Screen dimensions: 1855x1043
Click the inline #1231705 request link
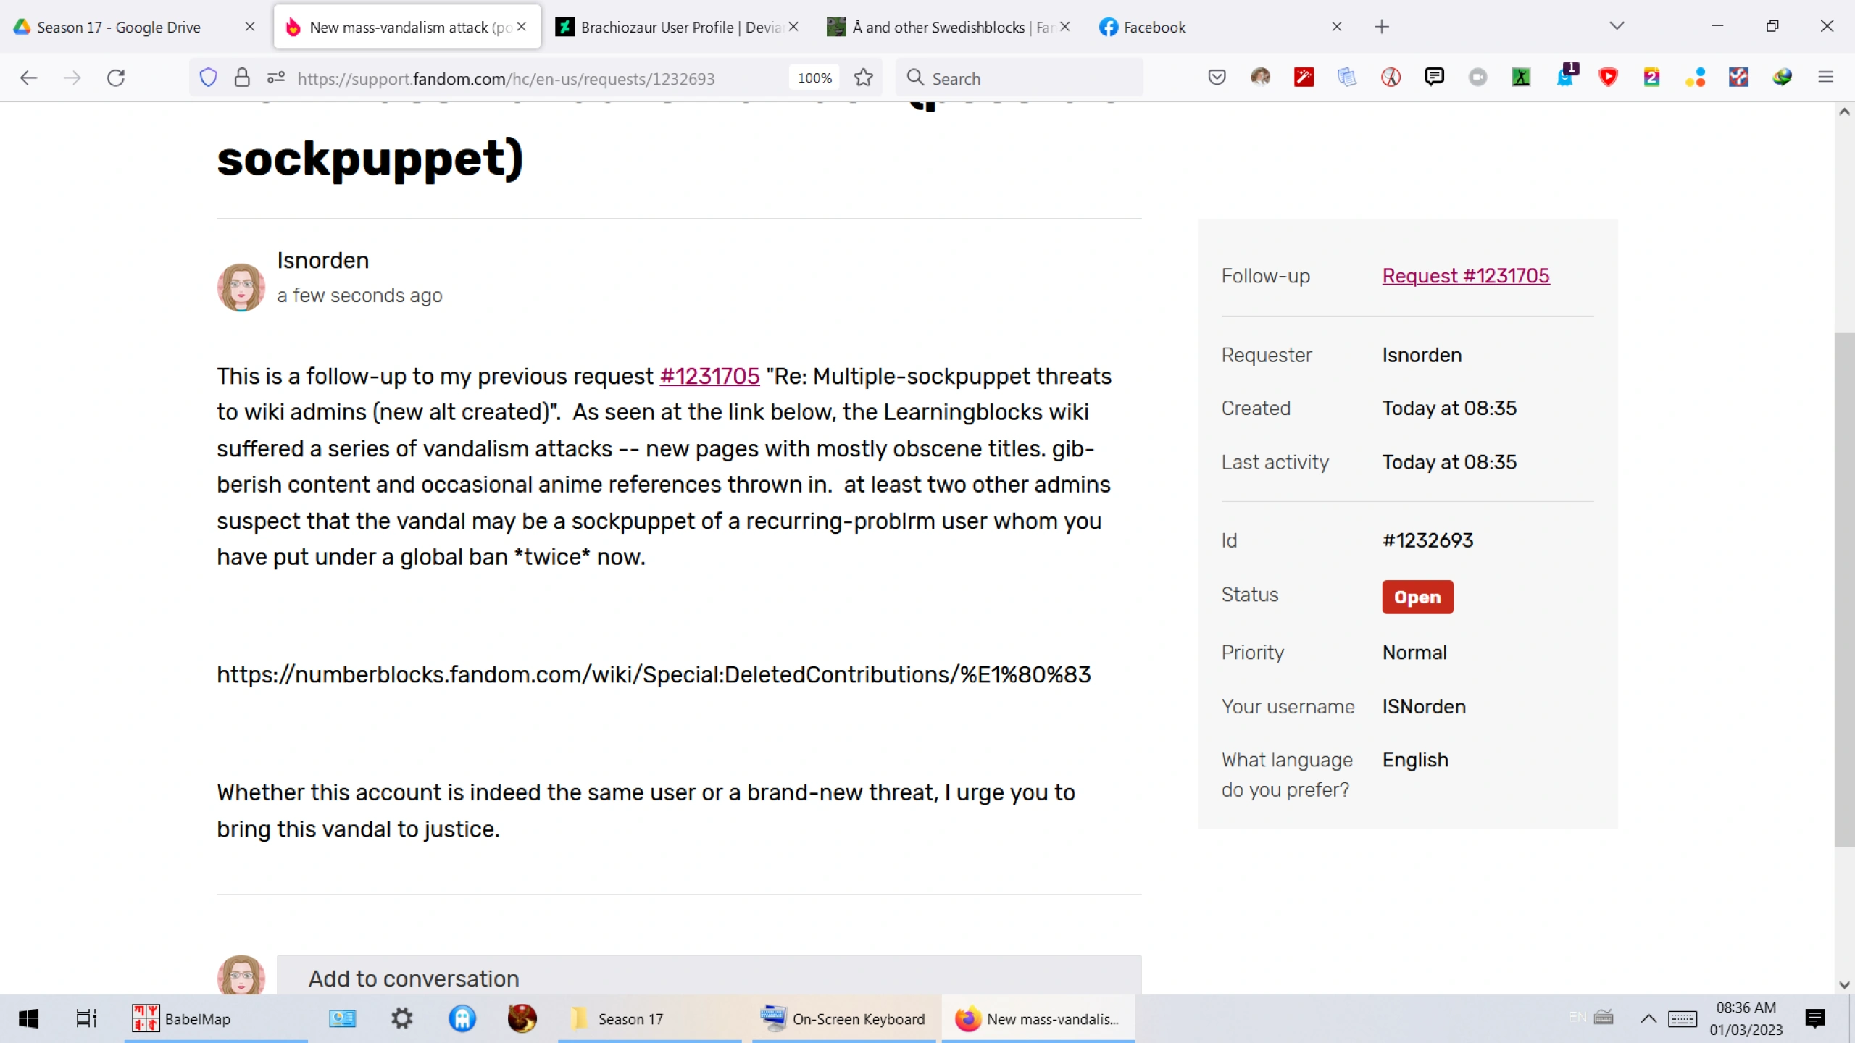(709, 377)
